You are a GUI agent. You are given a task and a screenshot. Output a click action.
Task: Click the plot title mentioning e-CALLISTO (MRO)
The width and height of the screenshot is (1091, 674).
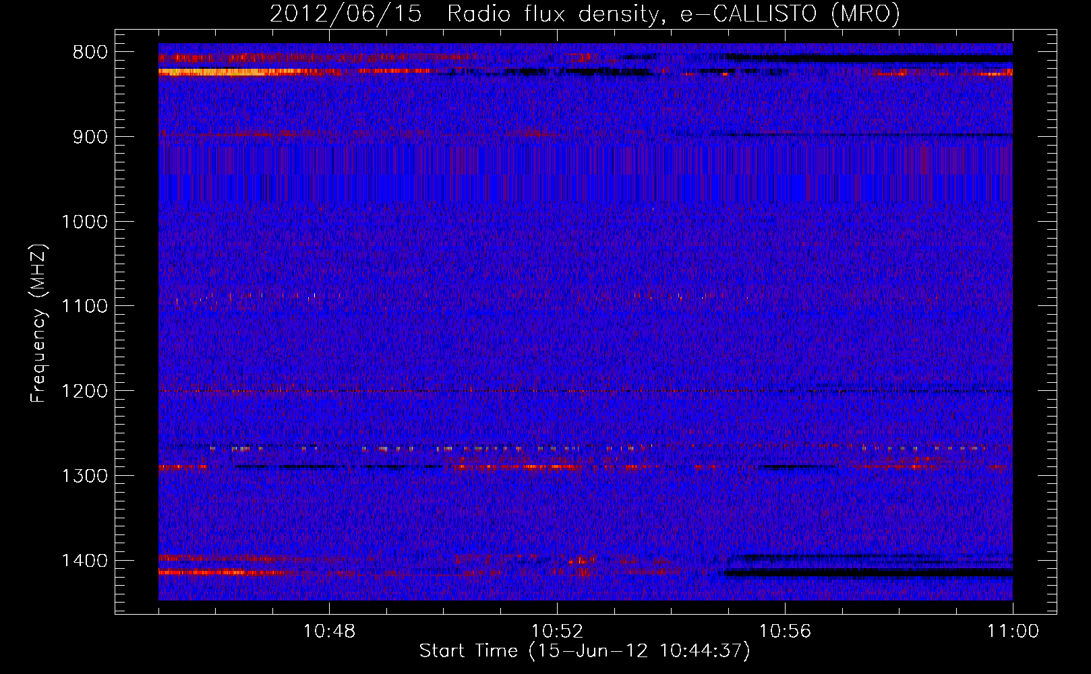pos(585,13)
